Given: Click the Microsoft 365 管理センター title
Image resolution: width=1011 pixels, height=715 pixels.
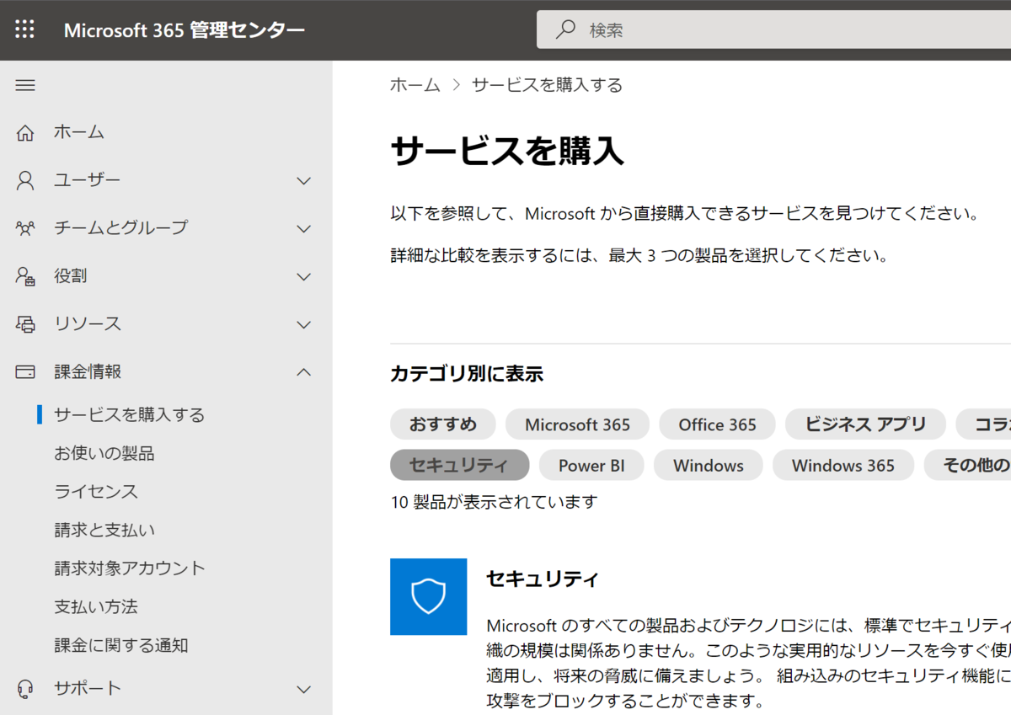Looking at the screenshot, I should (185, 30).
